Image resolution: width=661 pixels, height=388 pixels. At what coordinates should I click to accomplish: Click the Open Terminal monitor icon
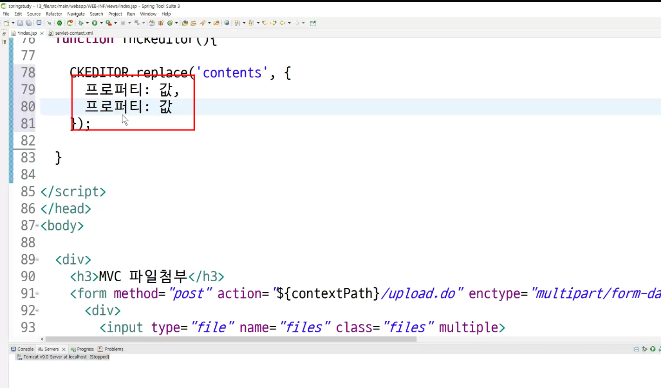pos(39,23)
